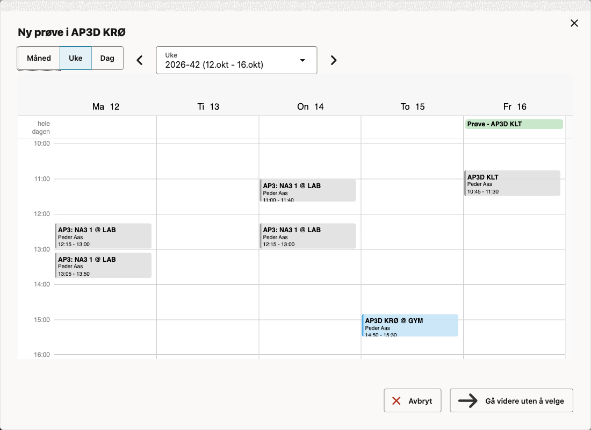The image size is (591, 430).
Task: Select Wednesday's NA3 lesson at 12:15
Action: click(308, 236)
